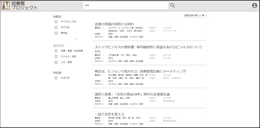Click the library project logo icon

[6, 6]
